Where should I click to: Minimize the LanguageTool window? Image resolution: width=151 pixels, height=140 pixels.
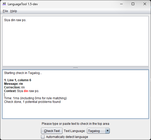121,4
